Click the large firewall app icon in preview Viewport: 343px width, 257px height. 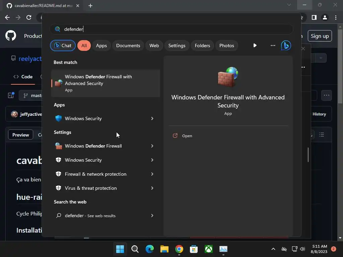[x=228, y=77]
